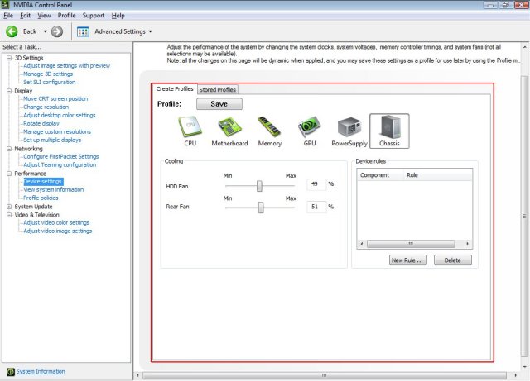Open the Help menu

pos(118,16)
